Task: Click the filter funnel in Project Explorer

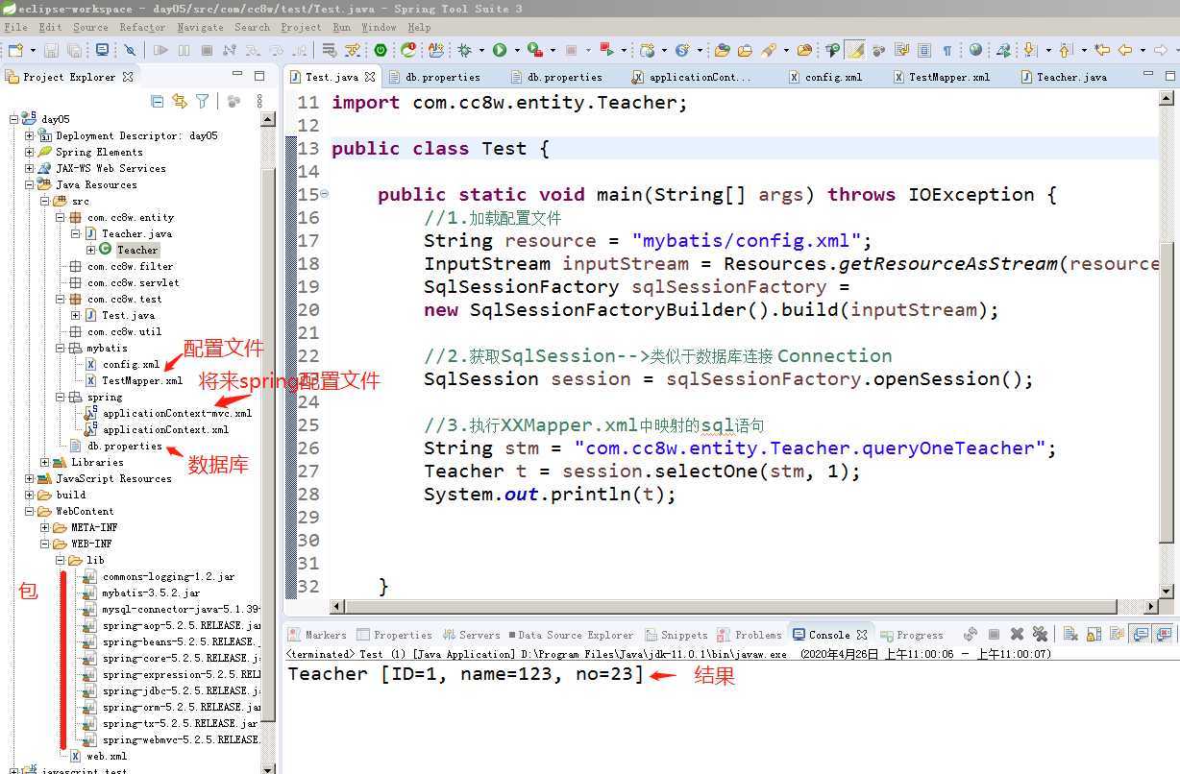Action: (202, 101)
